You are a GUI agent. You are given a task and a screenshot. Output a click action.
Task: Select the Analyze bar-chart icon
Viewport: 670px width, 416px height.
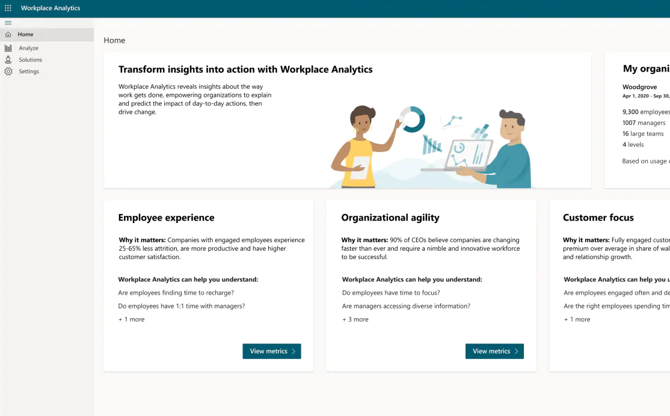(x=8, y=47)
